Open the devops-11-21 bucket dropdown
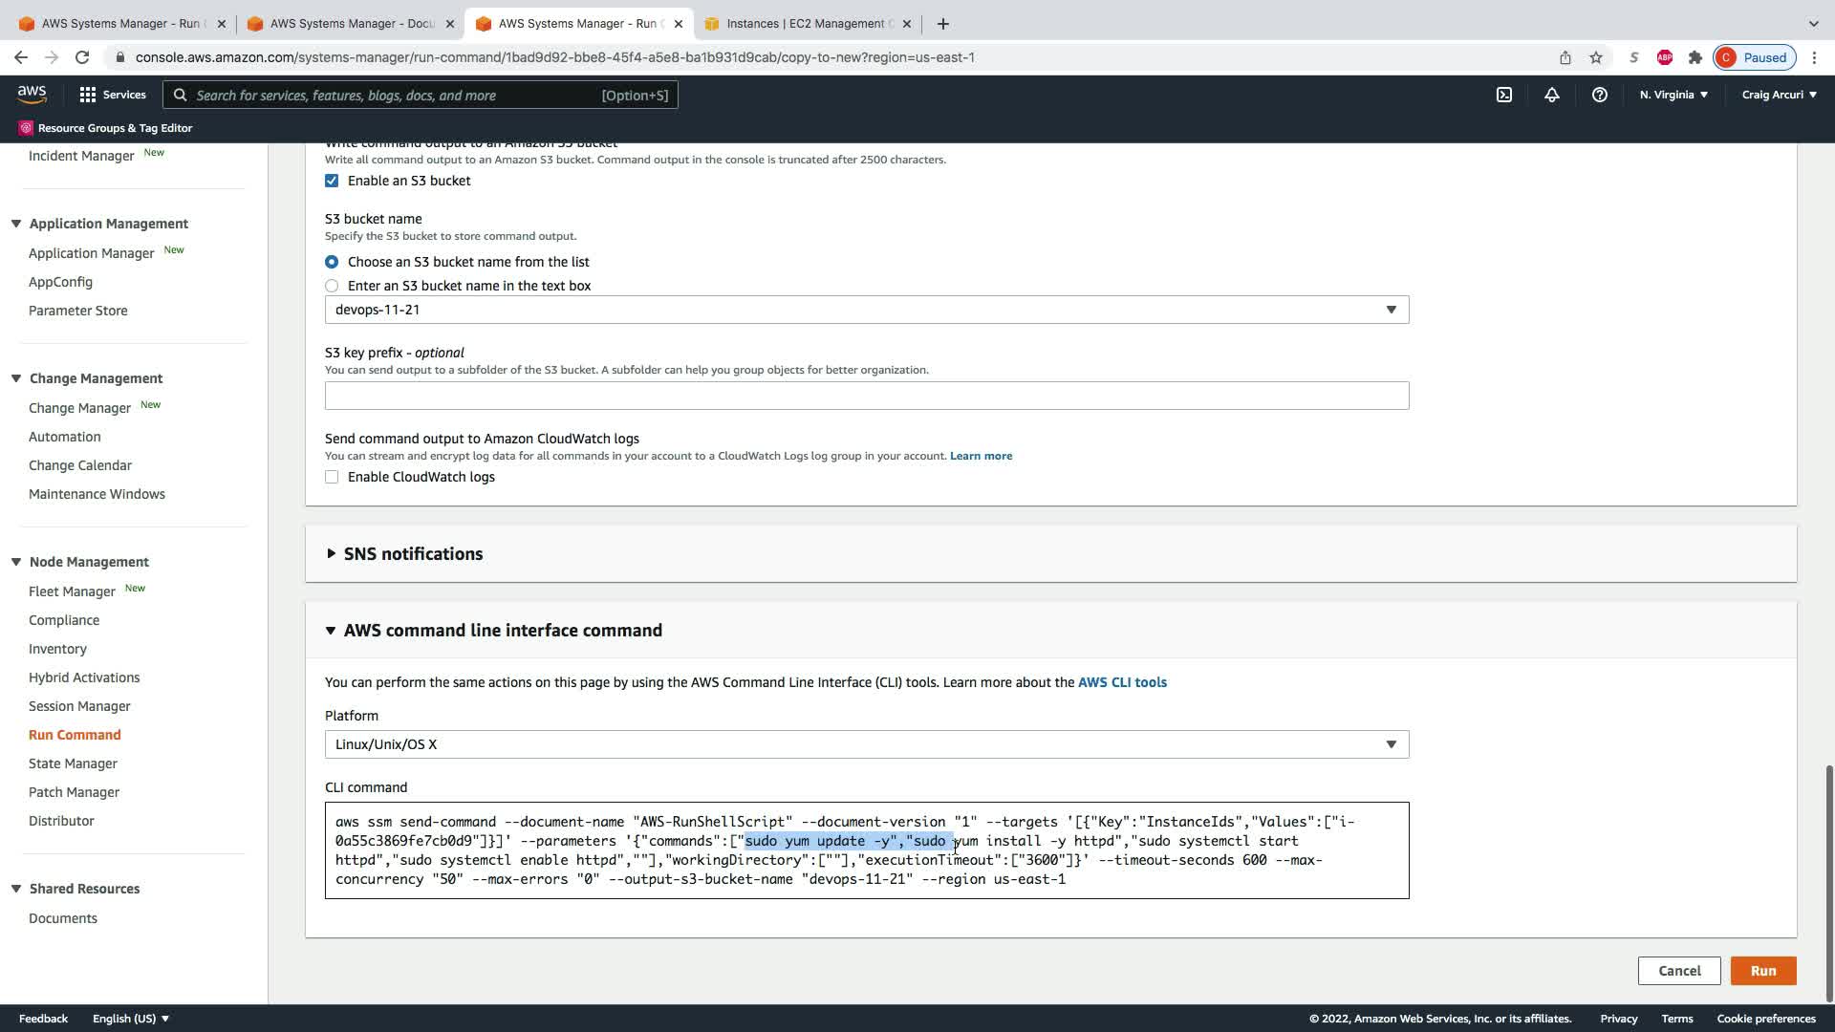The height and width of the screenshot is (1032, 1835). pos(866,310)
